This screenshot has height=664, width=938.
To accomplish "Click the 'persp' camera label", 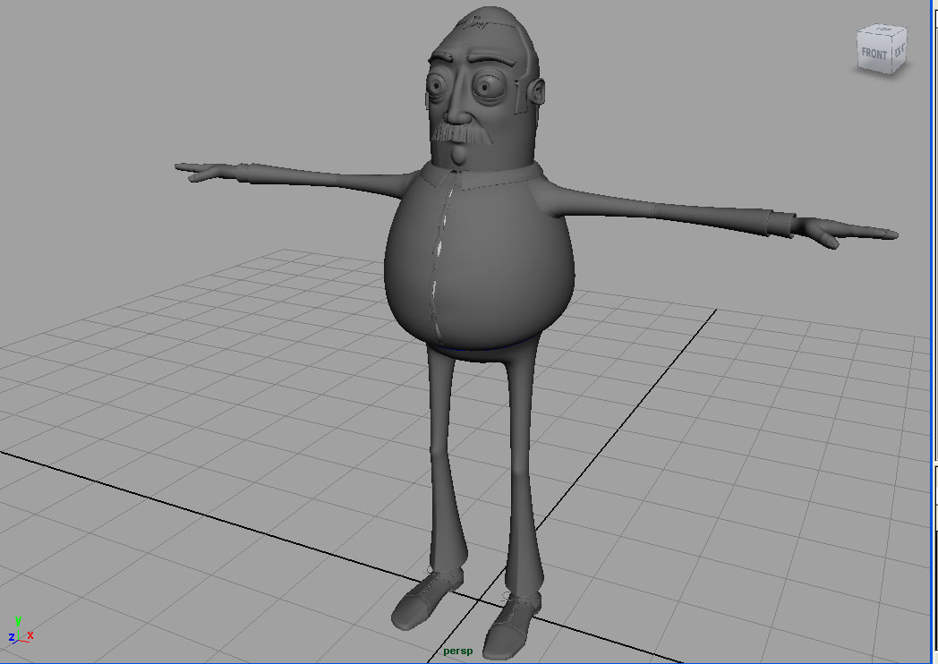I will click(457, 651).
